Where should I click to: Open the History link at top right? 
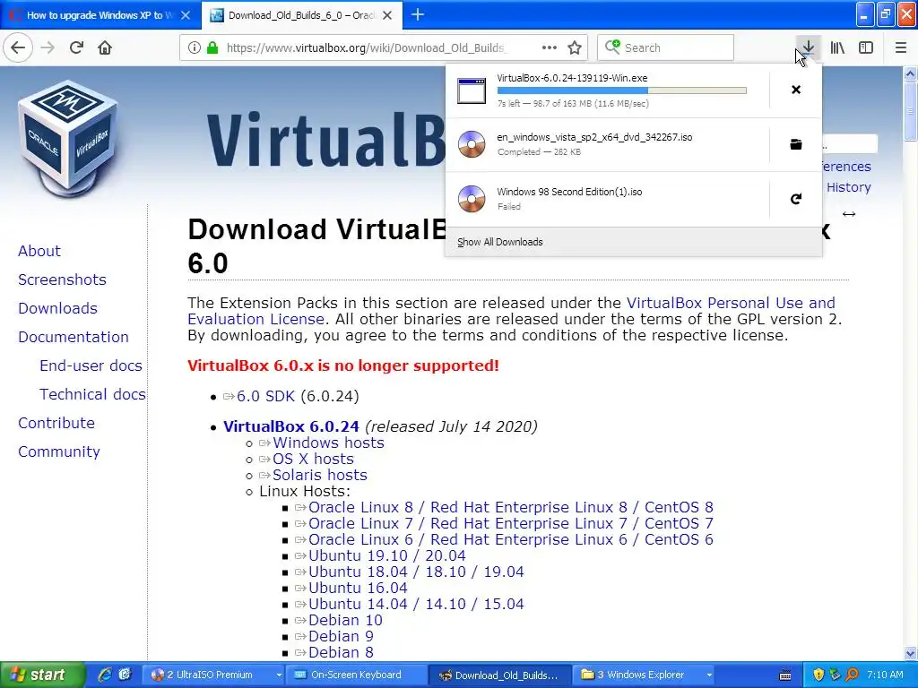click(x=848, y=187)
